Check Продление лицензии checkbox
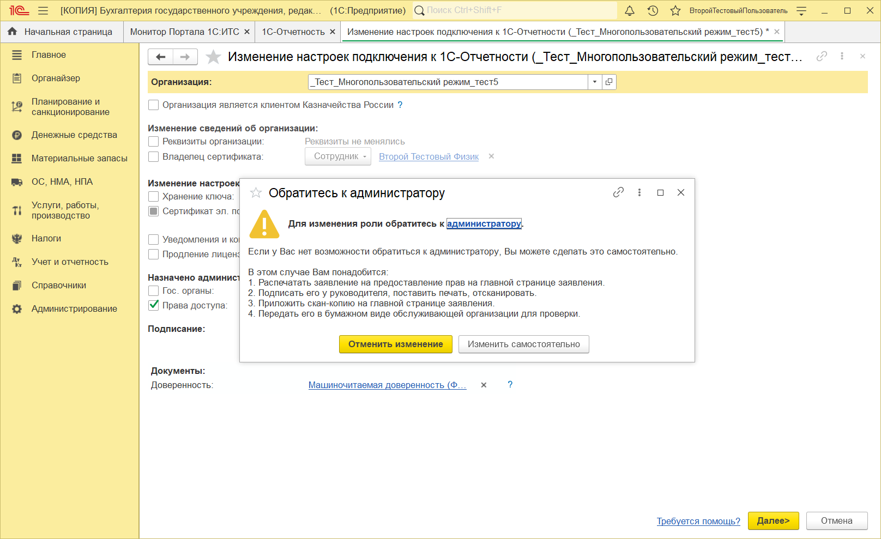The image size is (881, 539). pos(154,254)
